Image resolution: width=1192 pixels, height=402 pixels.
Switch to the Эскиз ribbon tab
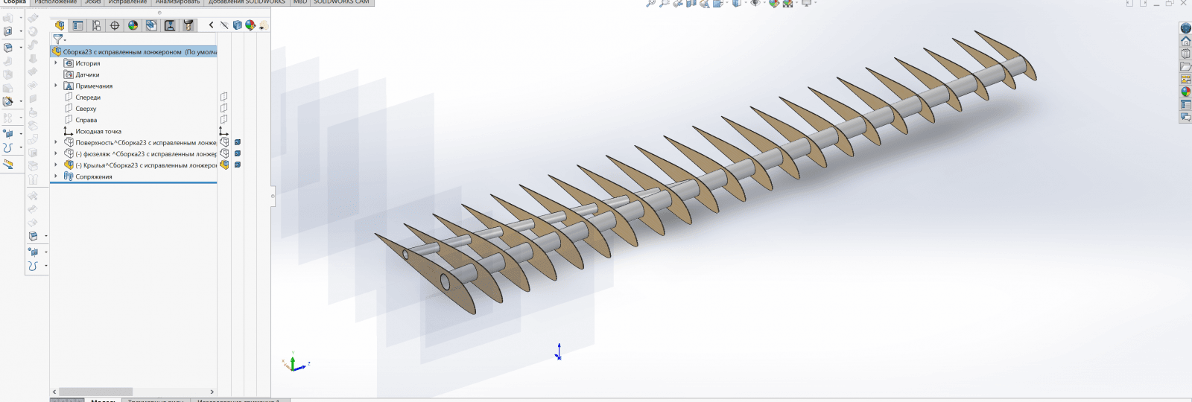(x=92, y=2)
